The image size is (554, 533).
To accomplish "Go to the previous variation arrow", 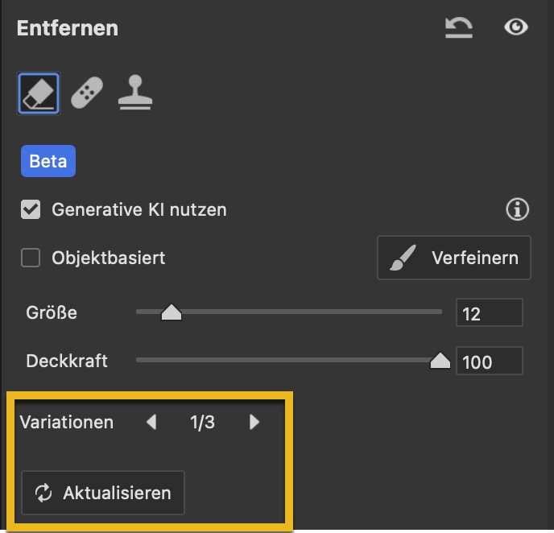I will click(151, 422).
